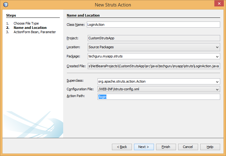Click the Next > button
The image size is (226, 156).
pos(144,147)
